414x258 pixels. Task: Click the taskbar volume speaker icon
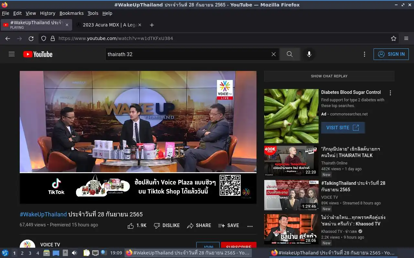click(74, 253)
